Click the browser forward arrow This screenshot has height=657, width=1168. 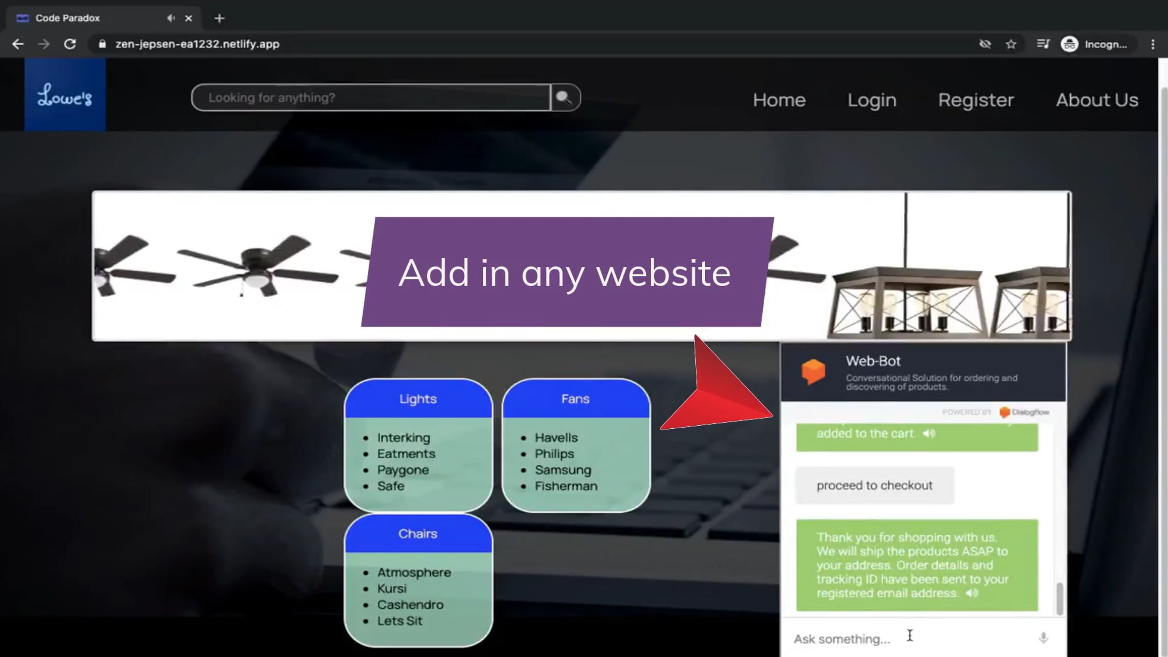tap(44, 44)
